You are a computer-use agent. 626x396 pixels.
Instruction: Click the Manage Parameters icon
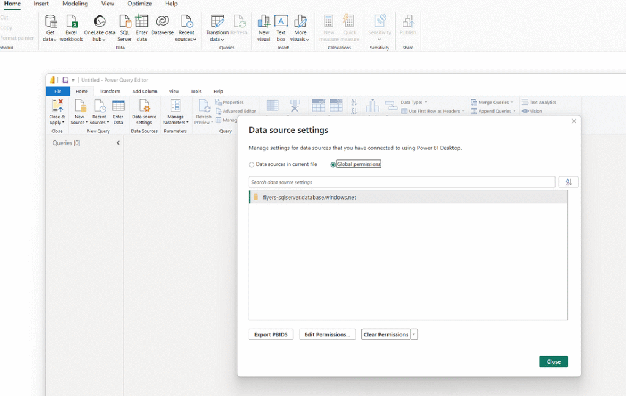coord(175,106)
